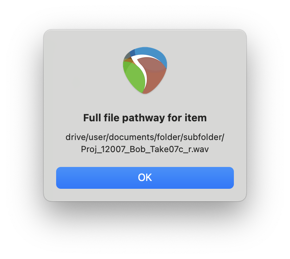
Task: Select the 'Full file pathway for item' heading
Action: pos(145,118)
